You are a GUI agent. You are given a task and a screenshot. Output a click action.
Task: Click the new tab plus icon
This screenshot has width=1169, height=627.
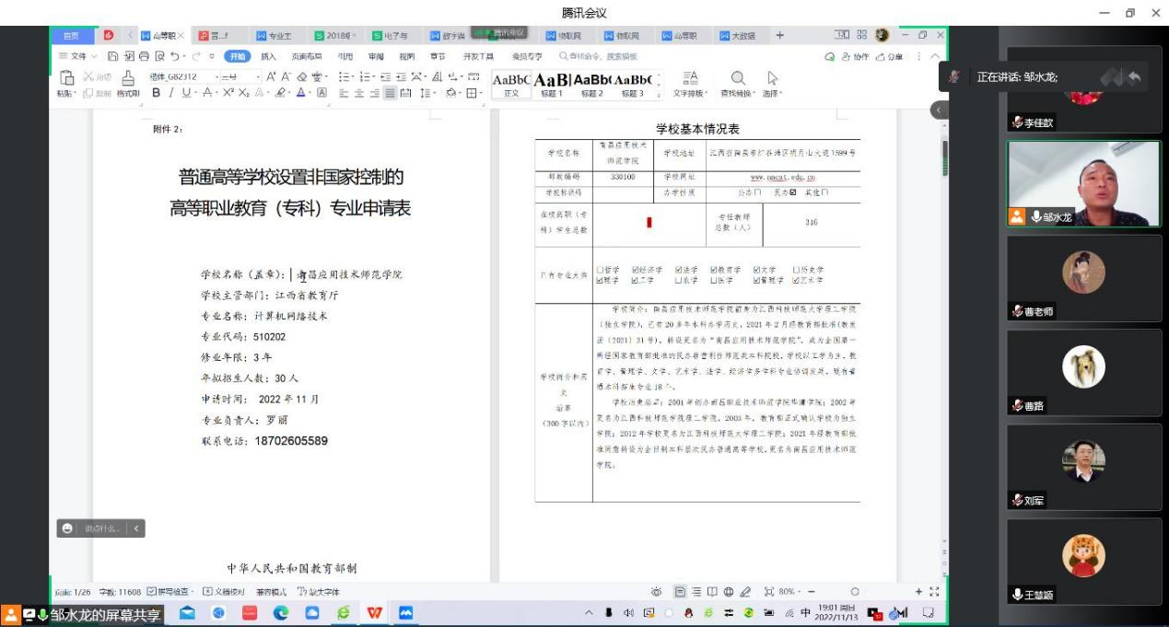(x=779, y=35)
